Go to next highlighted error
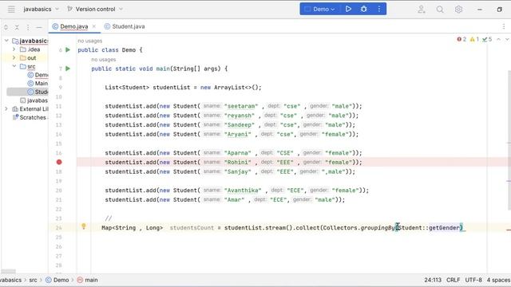The height and width of the screenshot is (287, 511). pos(507,39)
